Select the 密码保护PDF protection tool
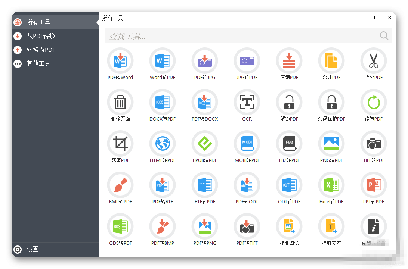Viewport: 408px width, 269px height. click(x=331, y=106)
